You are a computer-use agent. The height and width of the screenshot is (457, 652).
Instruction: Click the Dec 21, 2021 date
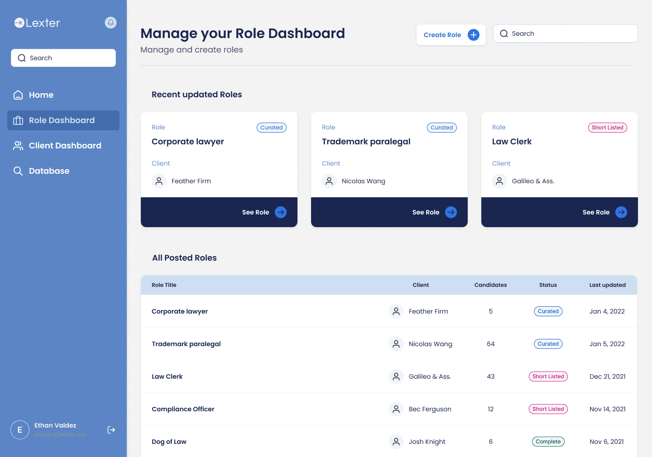point(608,376)
